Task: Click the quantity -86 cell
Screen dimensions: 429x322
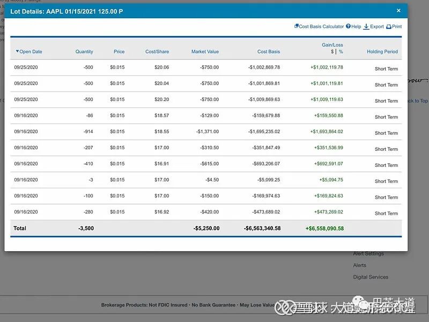Action: [x=90, y=115]
